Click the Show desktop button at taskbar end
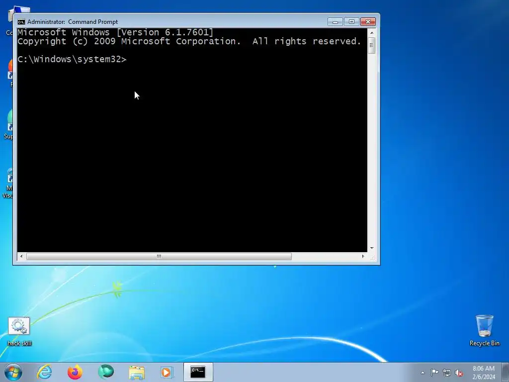Screen dimensions: 509x382 point(506,372)
